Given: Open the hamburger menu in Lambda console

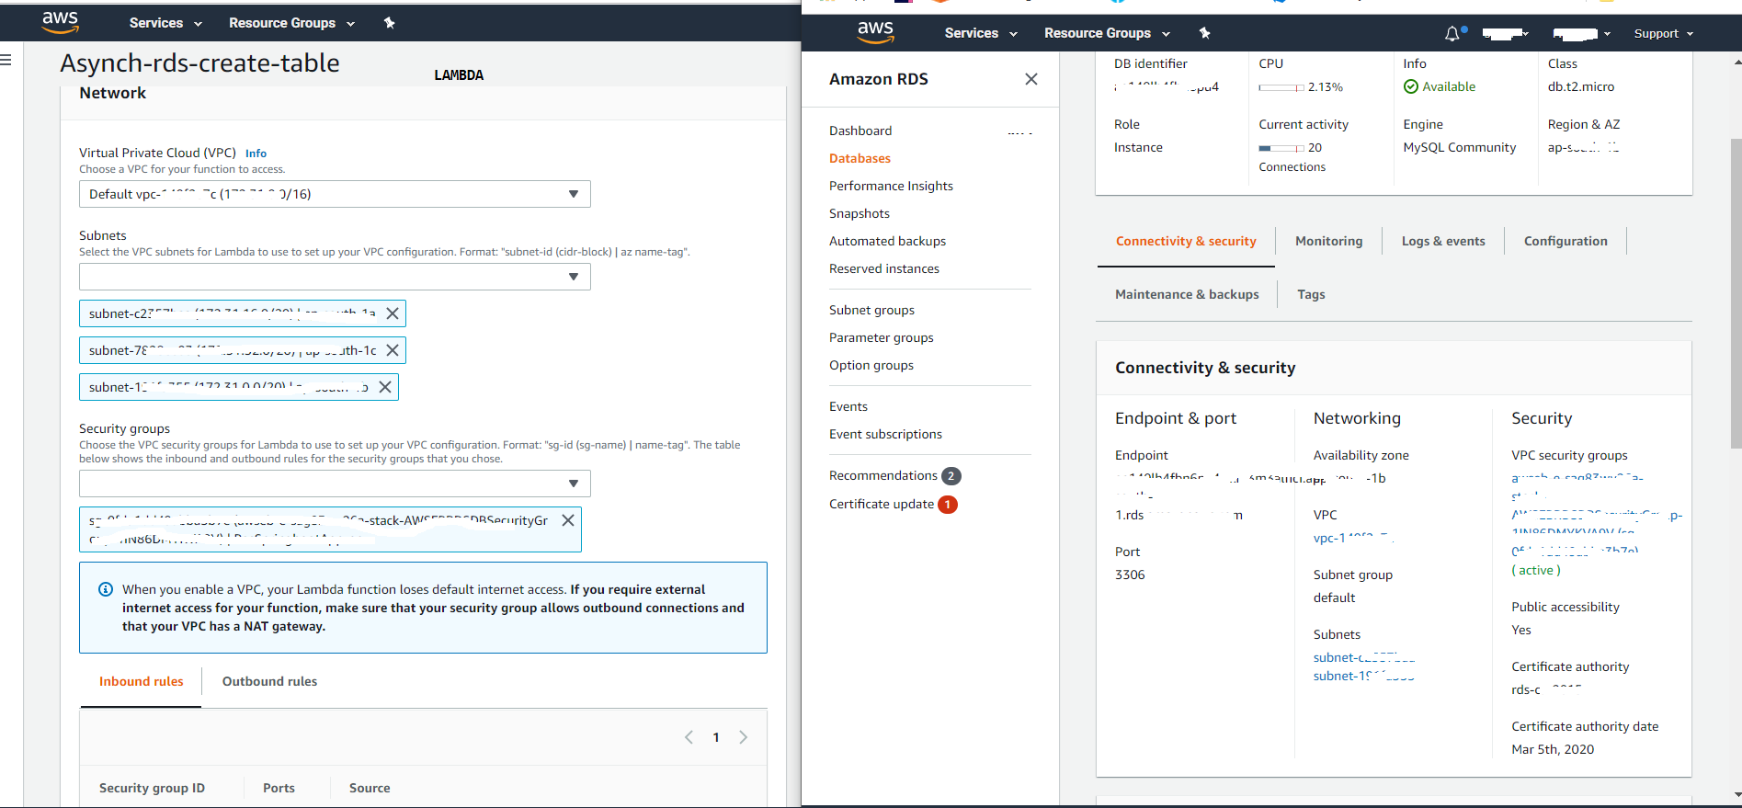Looking at the screenshot, I should [x=6, y=60].
